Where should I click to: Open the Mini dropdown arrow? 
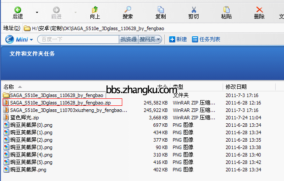point(31,39)
